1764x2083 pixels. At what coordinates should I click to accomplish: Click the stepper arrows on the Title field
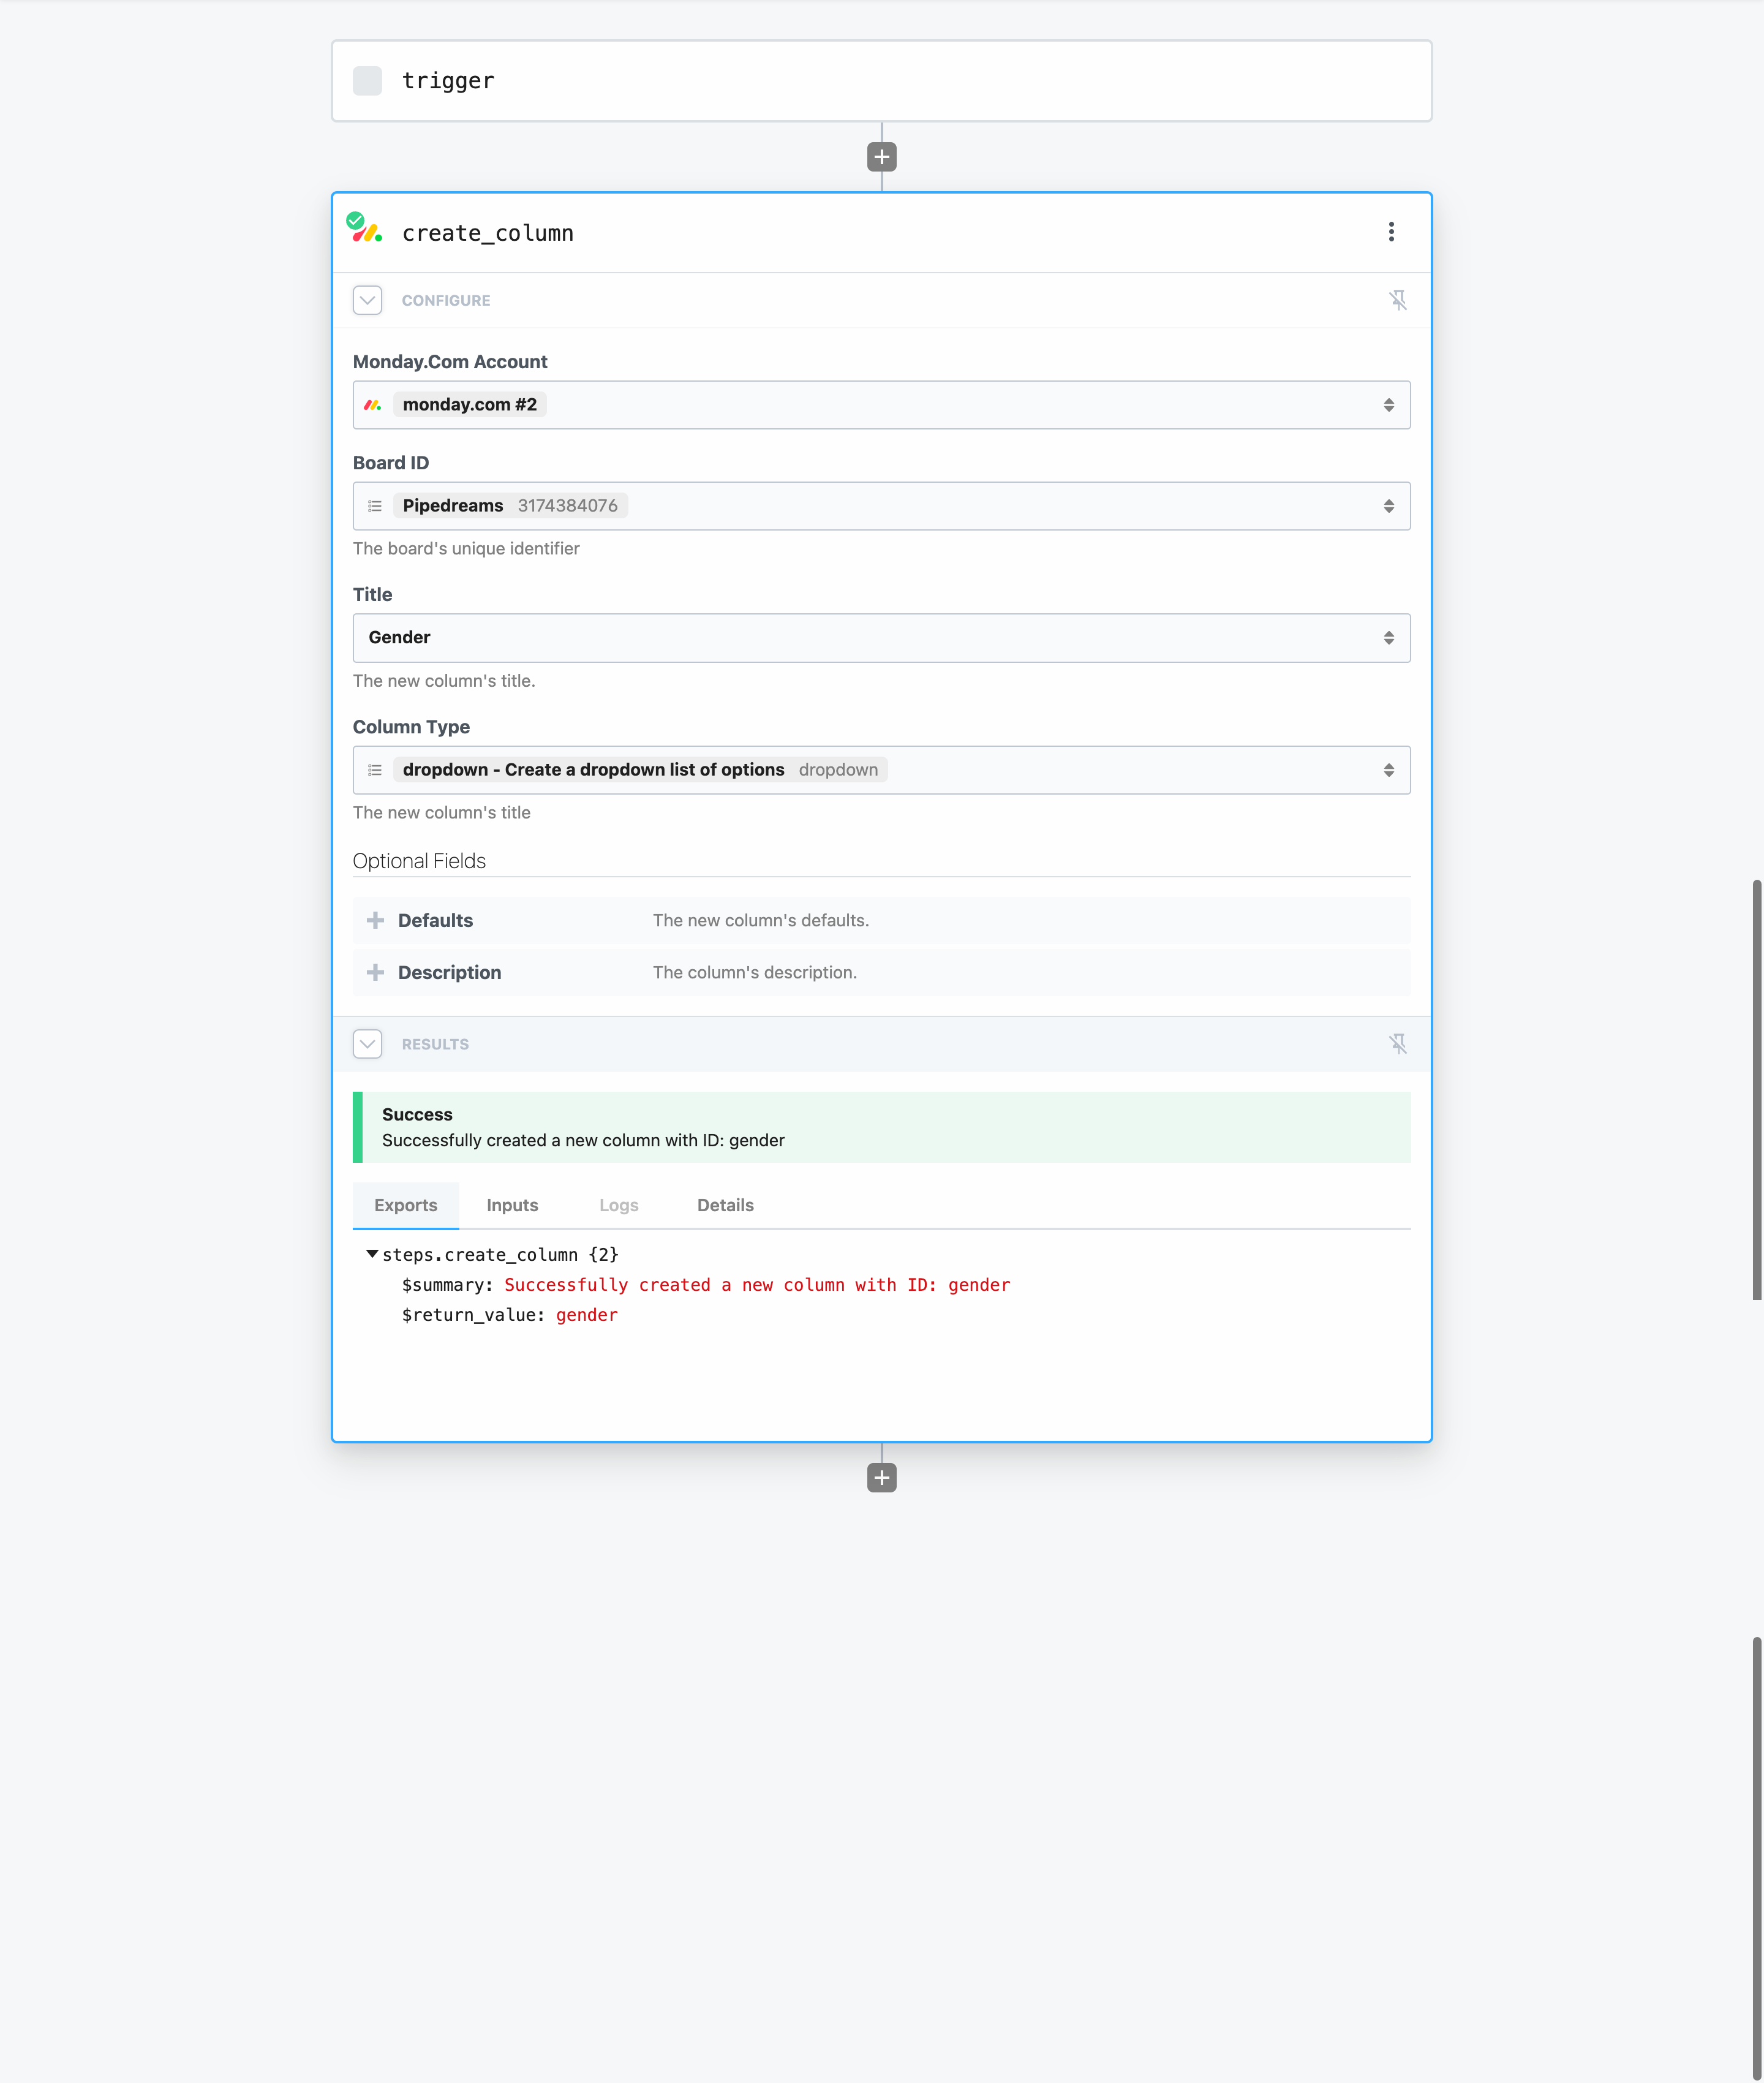pos(1389,637)
